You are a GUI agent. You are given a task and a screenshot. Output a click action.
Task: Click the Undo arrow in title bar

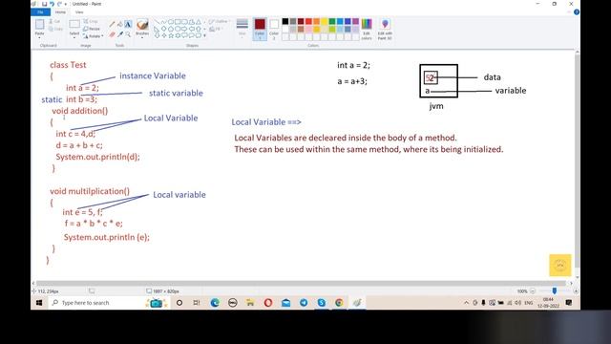[x=52, y=4]
